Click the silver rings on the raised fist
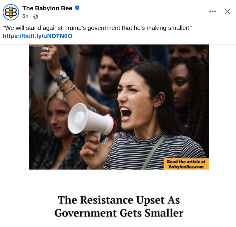The image size is (236, 227). [46, 51]
